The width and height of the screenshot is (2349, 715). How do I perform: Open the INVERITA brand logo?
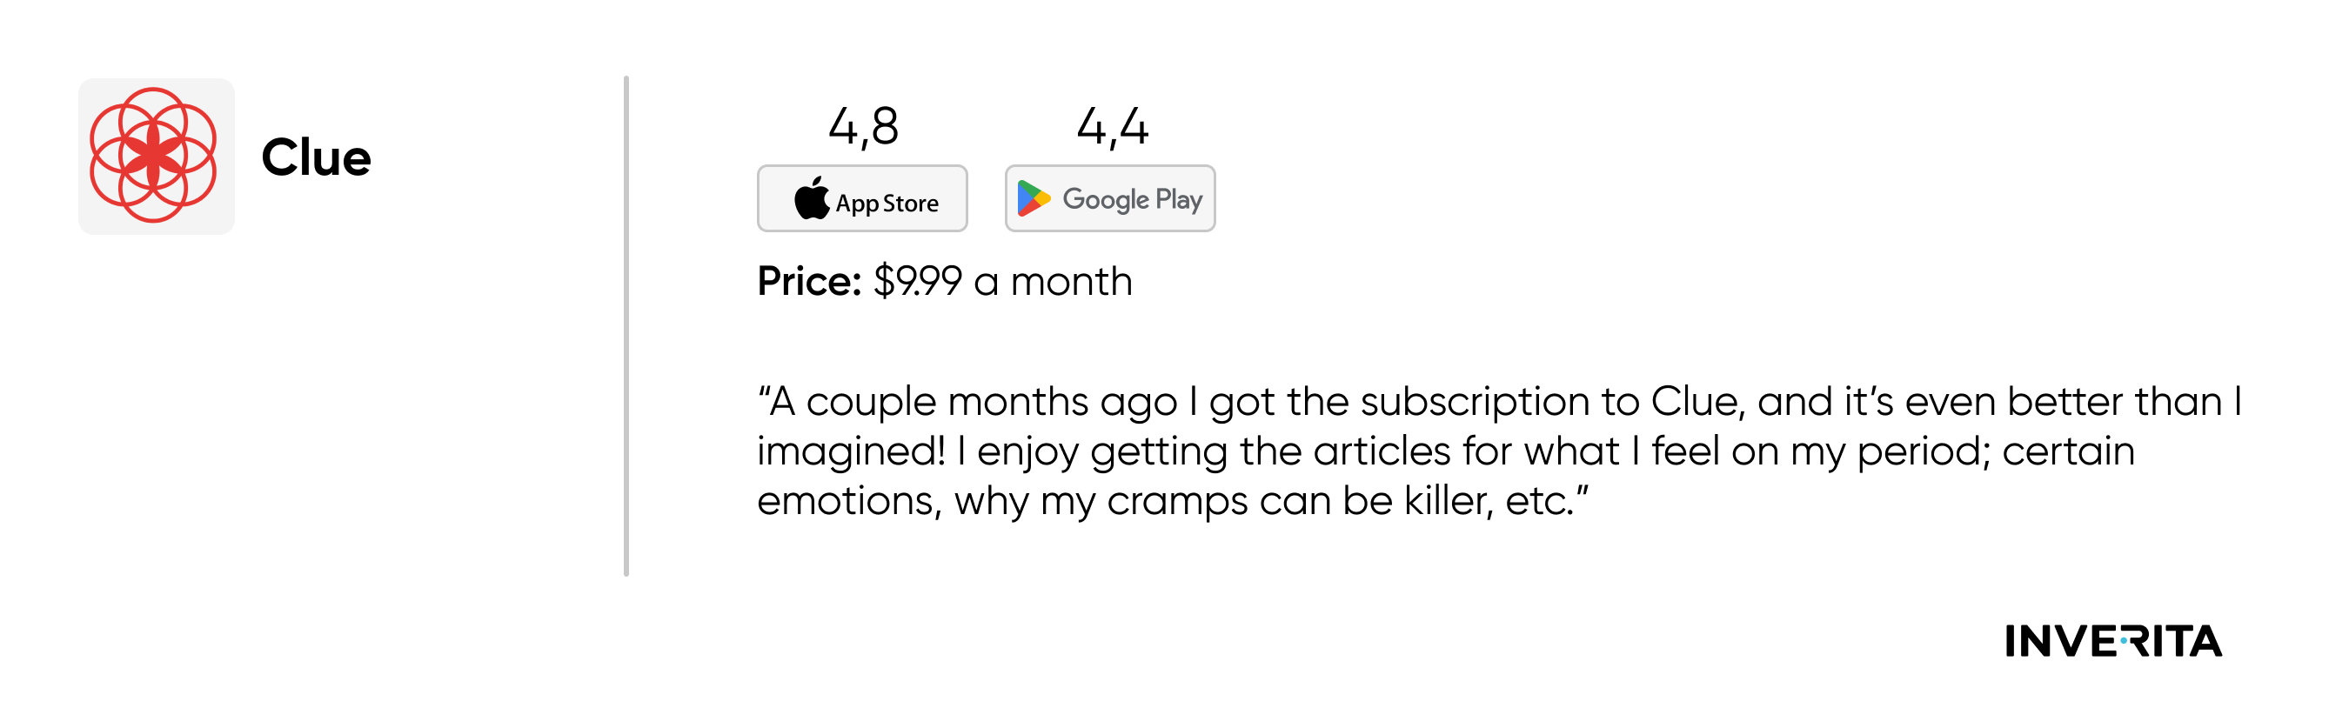coord(2113,641)
